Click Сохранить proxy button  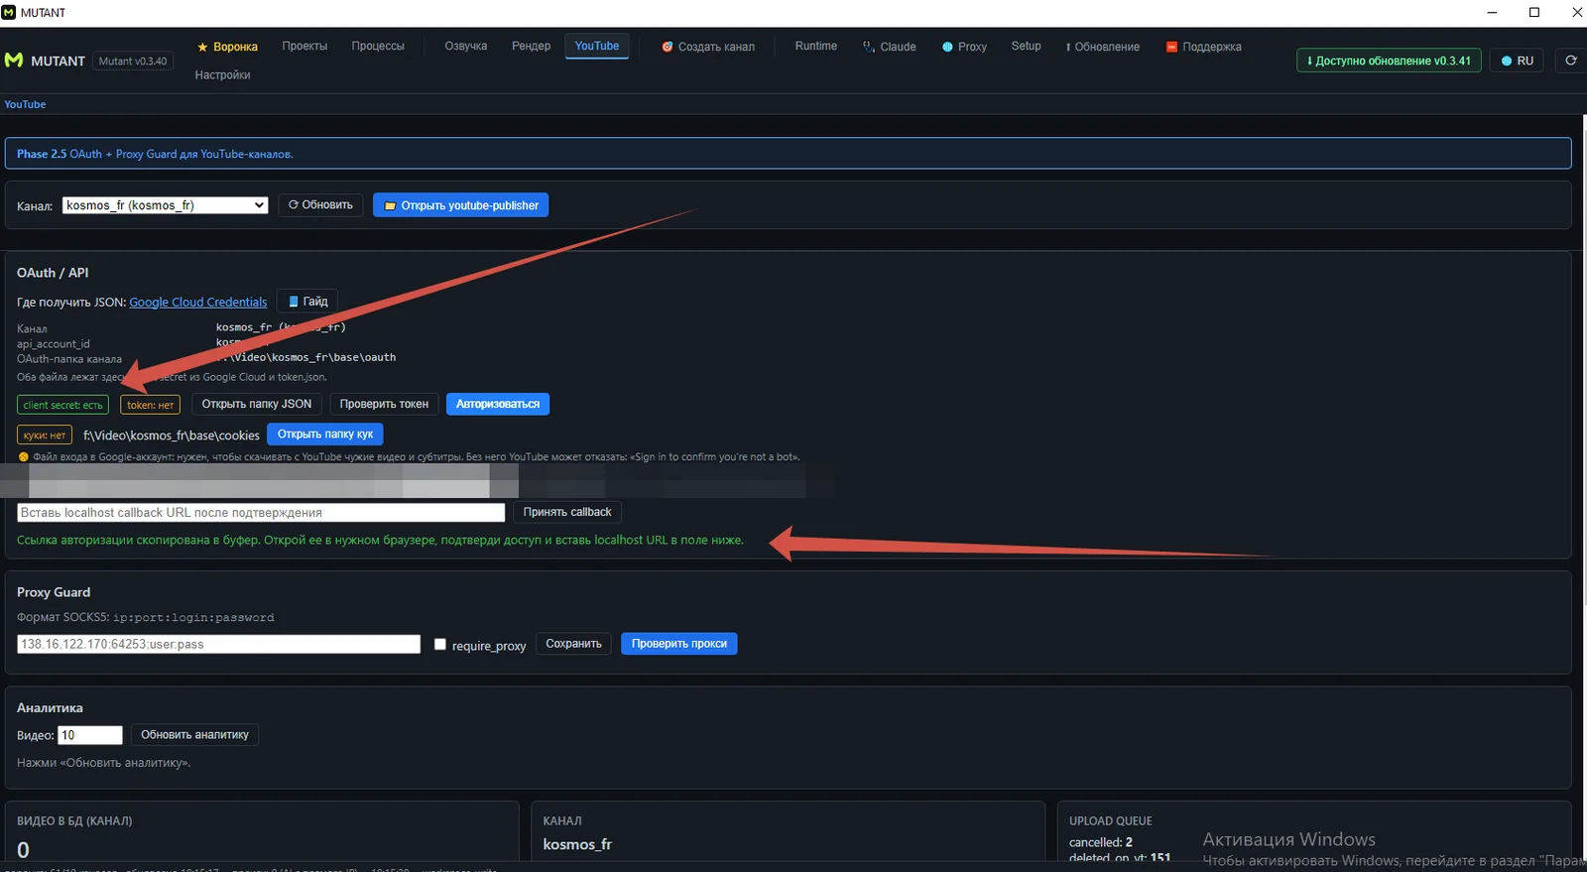573,644
